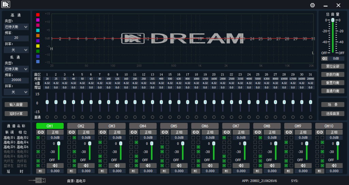Select the CH10 channel tab

click(329, 126)
